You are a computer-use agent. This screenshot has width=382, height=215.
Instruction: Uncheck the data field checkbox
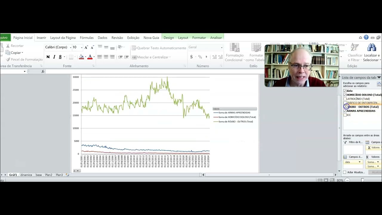(345, 91)
